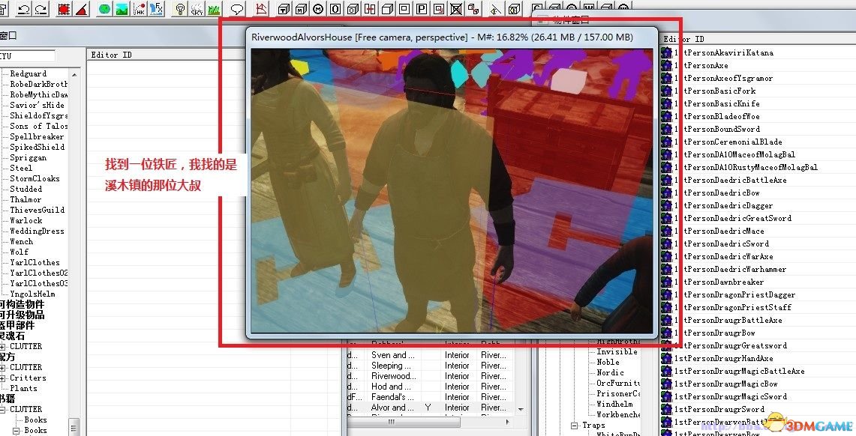The image size is (856, 436).
Task: Toggle lights with the lightbulb icon
Action: coord(179,9)
